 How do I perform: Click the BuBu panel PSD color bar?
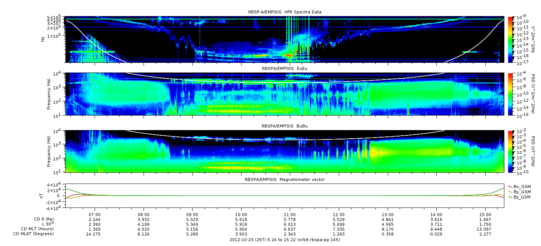[x=510, y=151]
